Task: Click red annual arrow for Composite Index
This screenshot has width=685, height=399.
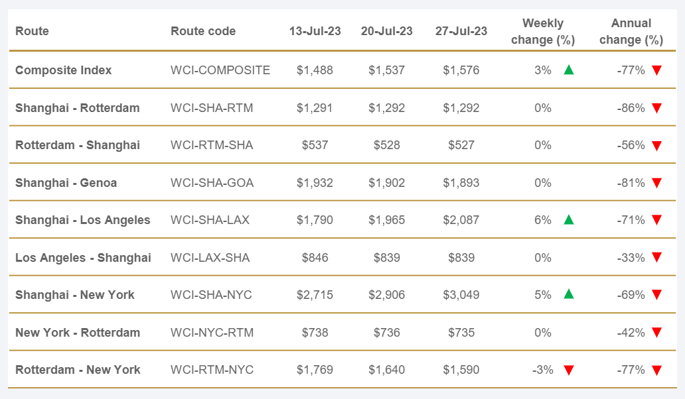Action: [x=656, y=70]
